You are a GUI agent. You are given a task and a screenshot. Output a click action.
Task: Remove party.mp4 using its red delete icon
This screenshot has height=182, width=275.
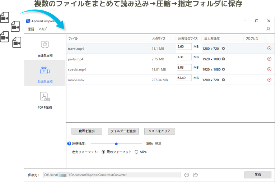(269, 59)
